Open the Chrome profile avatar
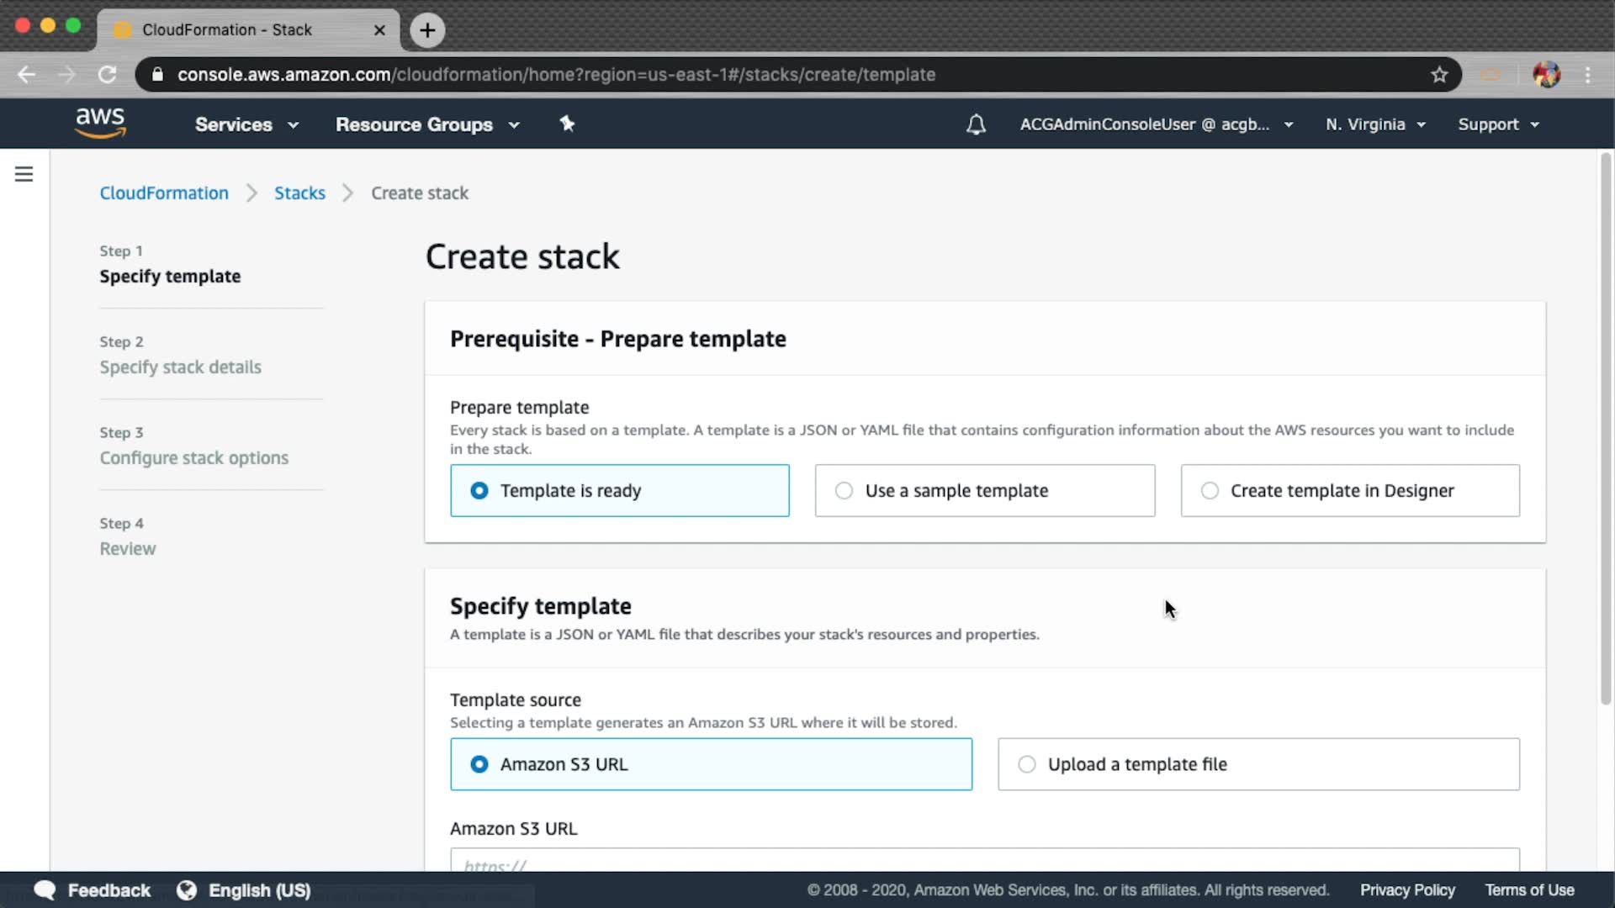 tap(1546, 75)
